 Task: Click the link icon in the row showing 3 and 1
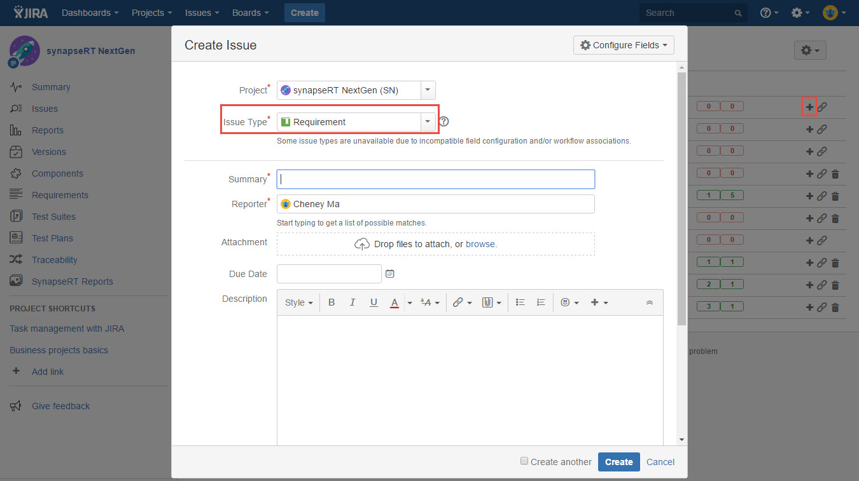[822, 307]
